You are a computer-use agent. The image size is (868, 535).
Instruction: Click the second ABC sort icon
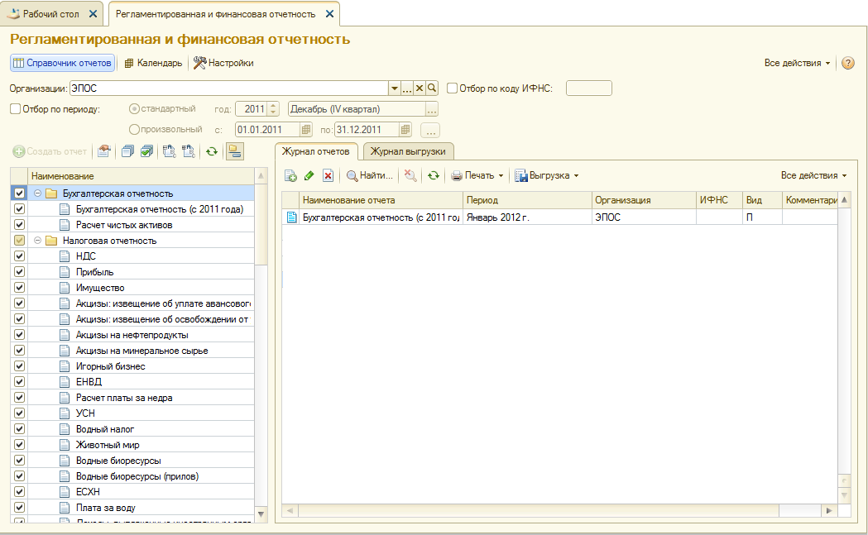[188, 151]
